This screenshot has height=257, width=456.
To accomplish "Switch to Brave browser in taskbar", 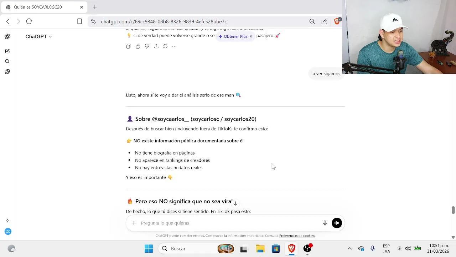I will tap(292, 248).
